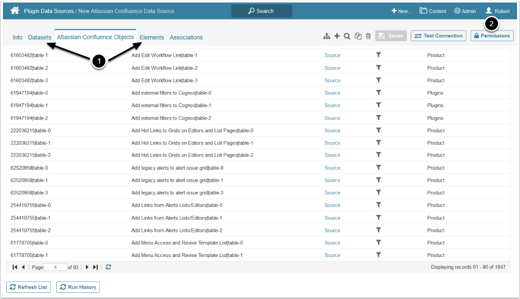Go to previous page of grid
The height and width of the screenshot is (299, 520).
(23, 267)
